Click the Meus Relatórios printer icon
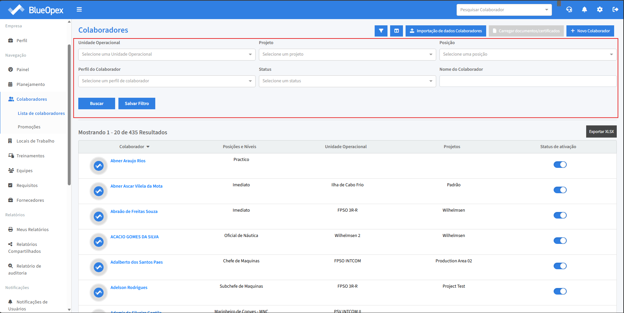Screen dimensions: 624x313 11,229
